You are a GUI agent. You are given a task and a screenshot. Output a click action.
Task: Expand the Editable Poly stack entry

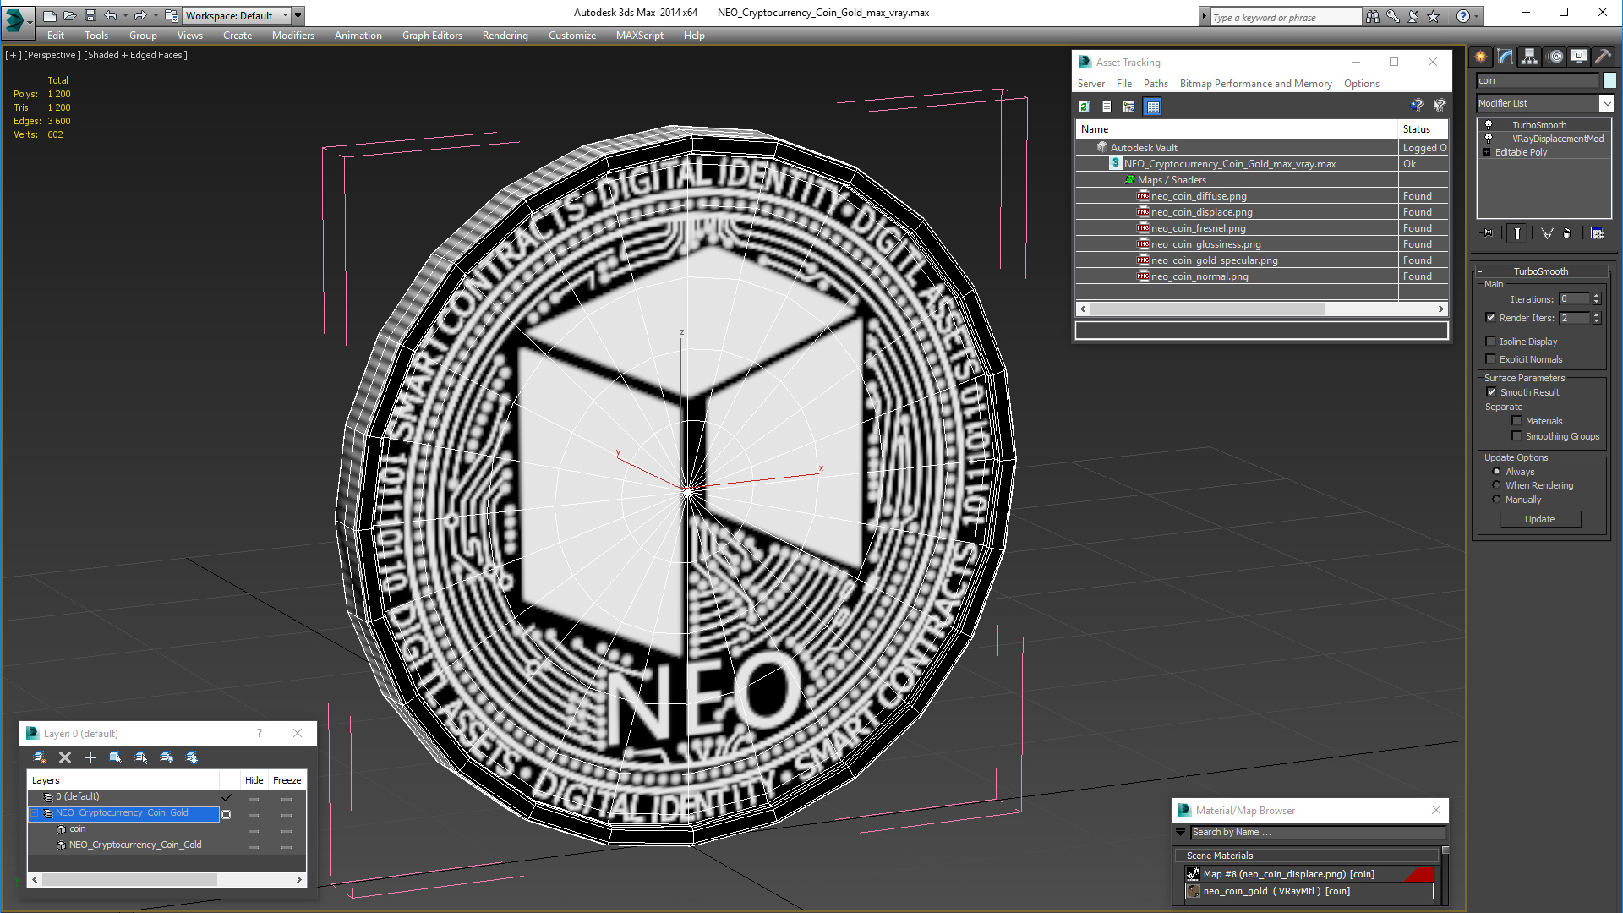(x=1487, y=152)
